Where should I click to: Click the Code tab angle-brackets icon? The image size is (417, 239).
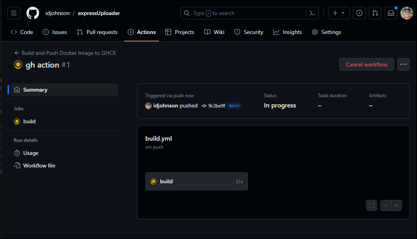tap(14, 32)
